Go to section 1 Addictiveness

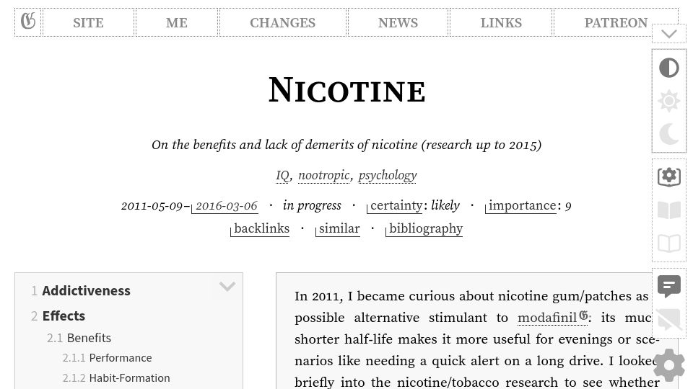tap(86, 290)
